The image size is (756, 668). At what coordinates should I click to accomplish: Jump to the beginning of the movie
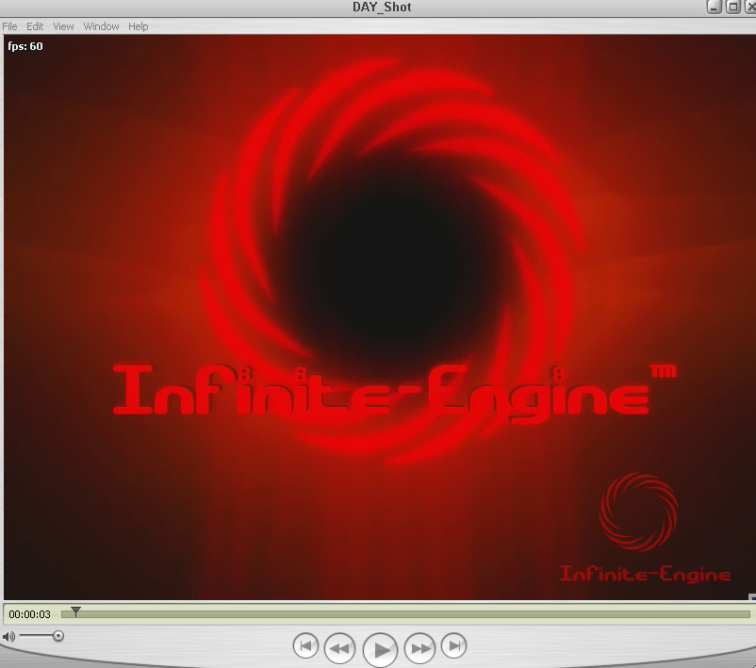click(x=305, y=646)
